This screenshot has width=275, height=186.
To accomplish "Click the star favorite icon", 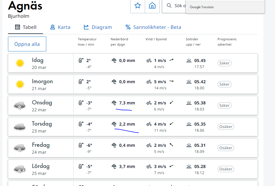I will coord(137,6).
